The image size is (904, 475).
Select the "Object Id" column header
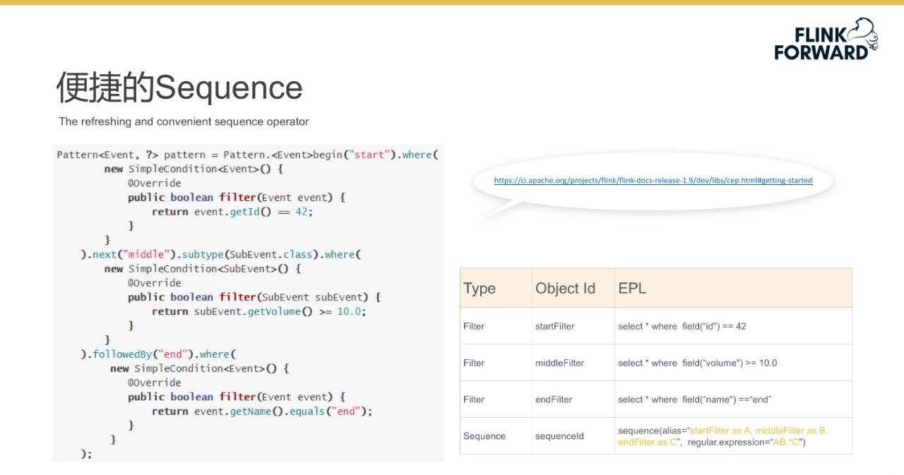tap(565, 289)
